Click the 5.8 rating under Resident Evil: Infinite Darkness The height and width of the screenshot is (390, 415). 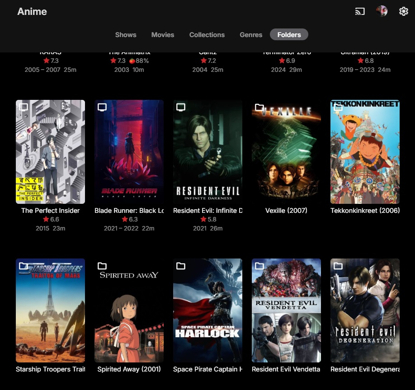(x=208, y=219)
